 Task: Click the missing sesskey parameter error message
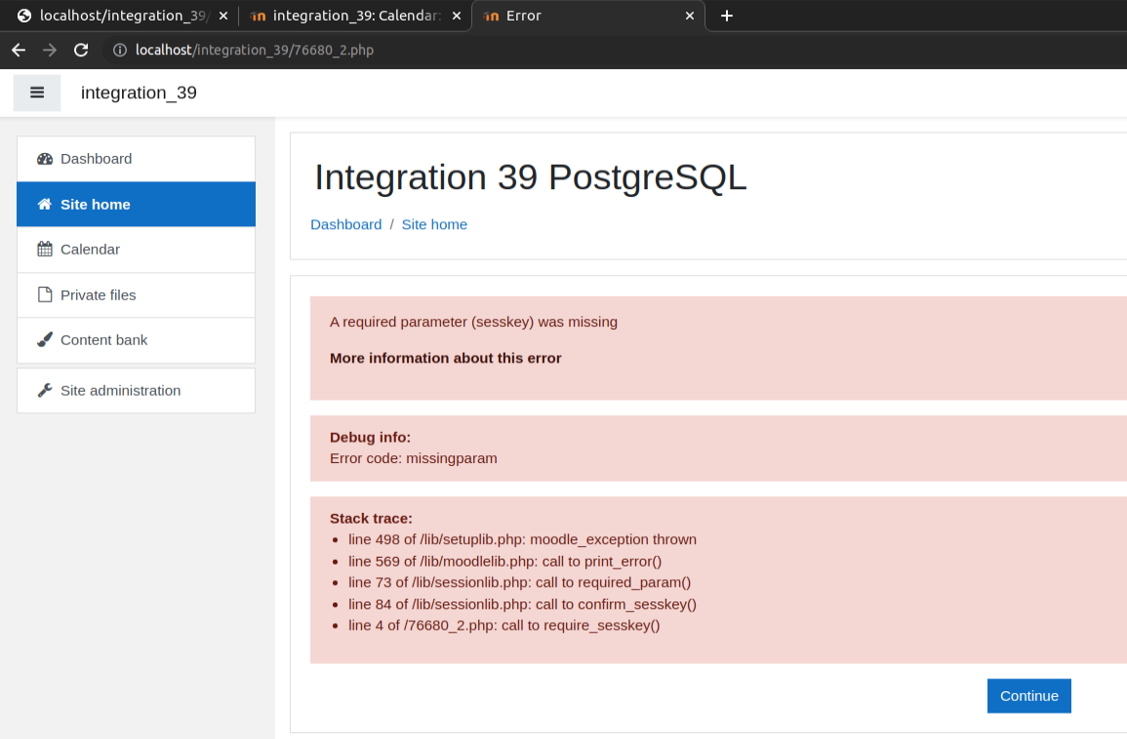tap(473, 322)
